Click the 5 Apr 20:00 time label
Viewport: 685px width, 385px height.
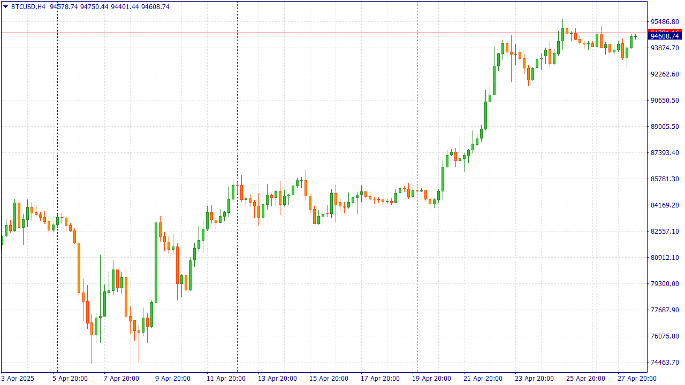coord(70,379)
